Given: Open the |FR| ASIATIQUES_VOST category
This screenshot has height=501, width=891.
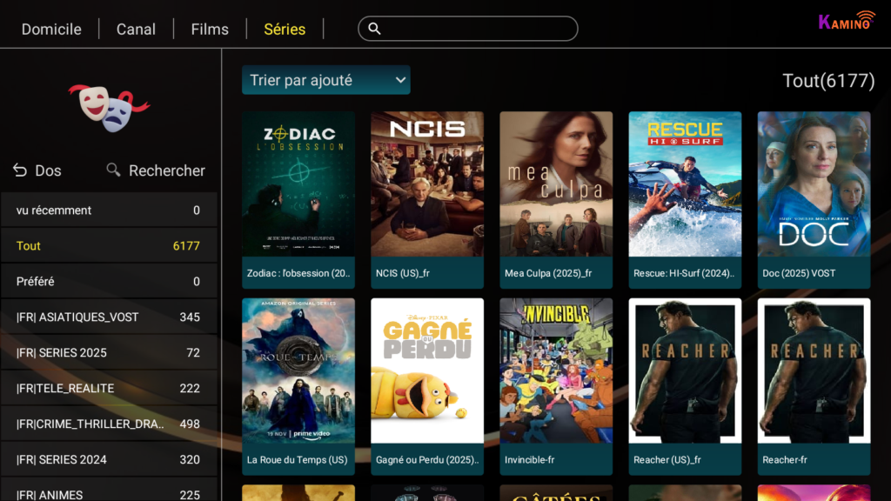Looking at the screenshot, I should click(109, 317).
